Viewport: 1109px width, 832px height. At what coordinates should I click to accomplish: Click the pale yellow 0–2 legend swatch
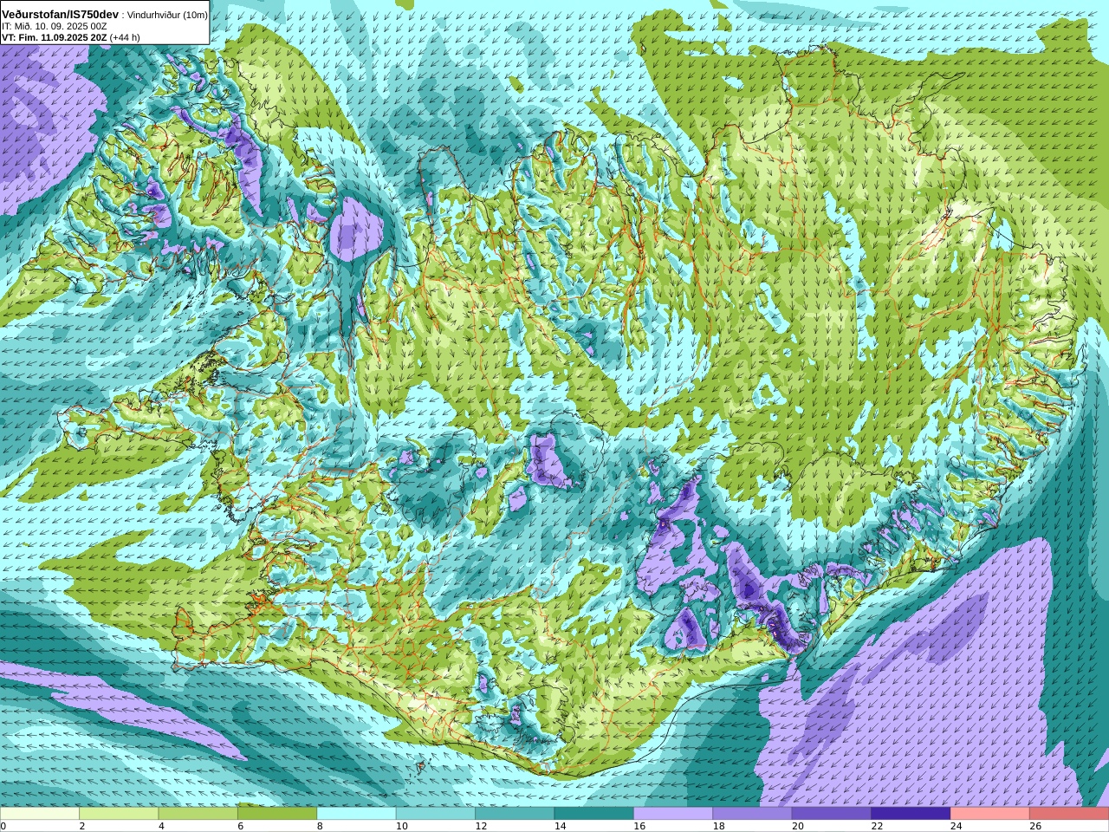pyautogui.click(x=40, y=814)
